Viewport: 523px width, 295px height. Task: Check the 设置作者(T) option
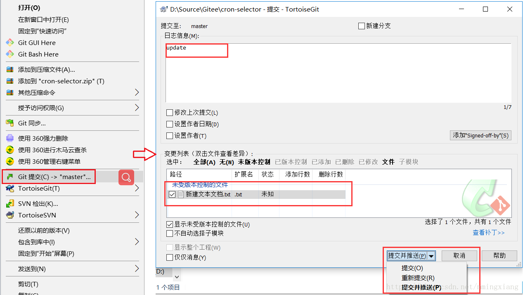point(169,136)
